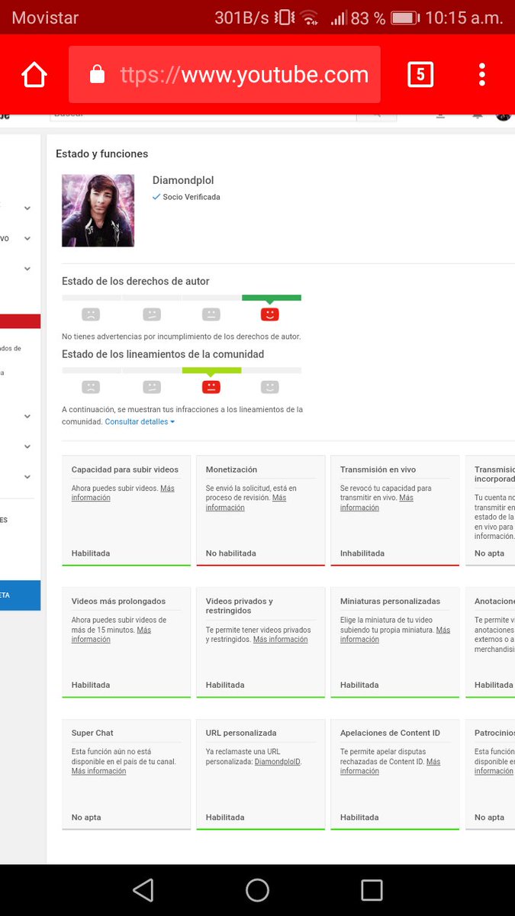Click the Super Chat card title

click(93, 733)
